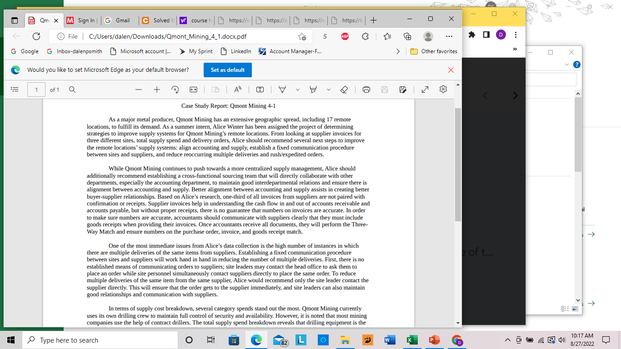Switch to the Solved Chegg tab
The image size is (621, 349).
(x=158, y=20)
